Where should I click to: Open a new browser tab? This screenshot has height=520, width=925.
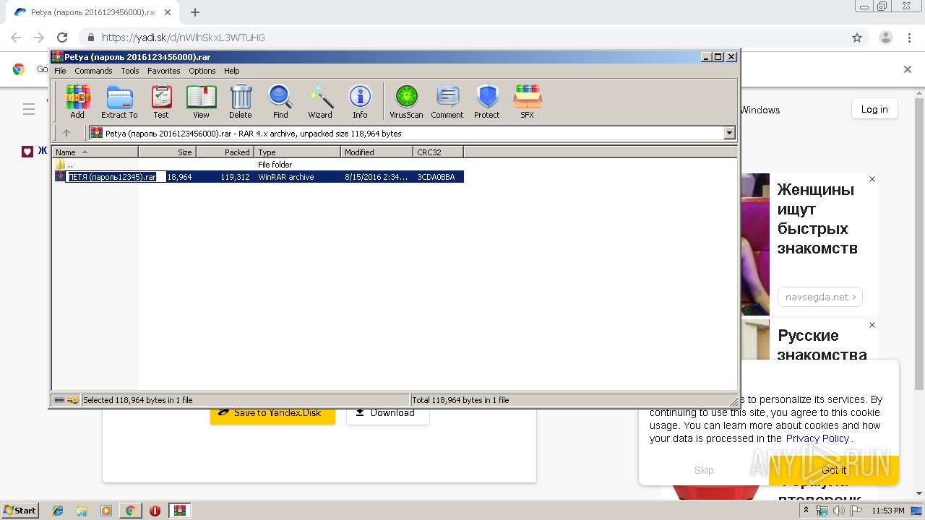pos(195,12)
